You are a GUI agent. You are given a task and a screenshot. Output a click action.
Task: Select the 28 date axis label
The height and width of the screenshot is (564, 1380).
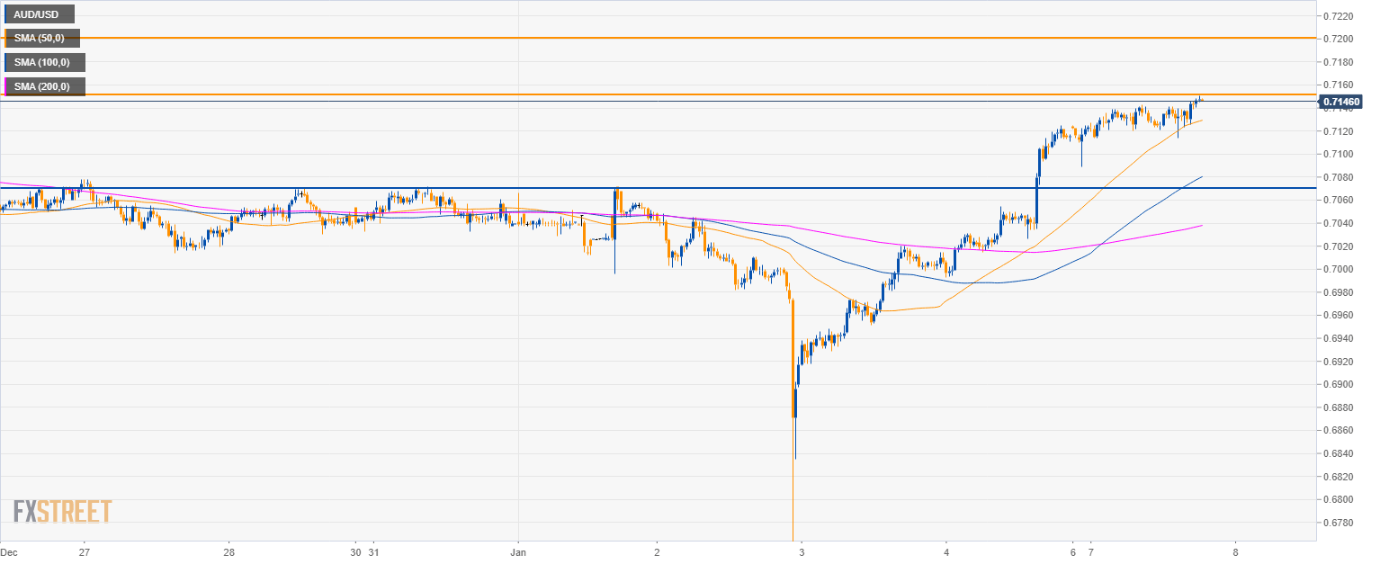click(229, 551)
